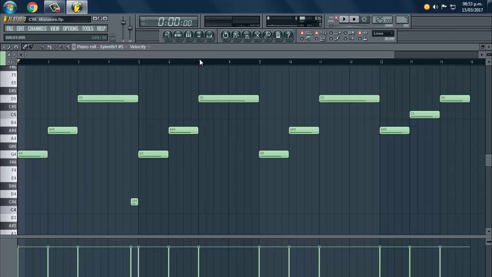Click the piano roll horizontal scrollbar
This screenshot has height=277, width=492.
coord(210,55)
